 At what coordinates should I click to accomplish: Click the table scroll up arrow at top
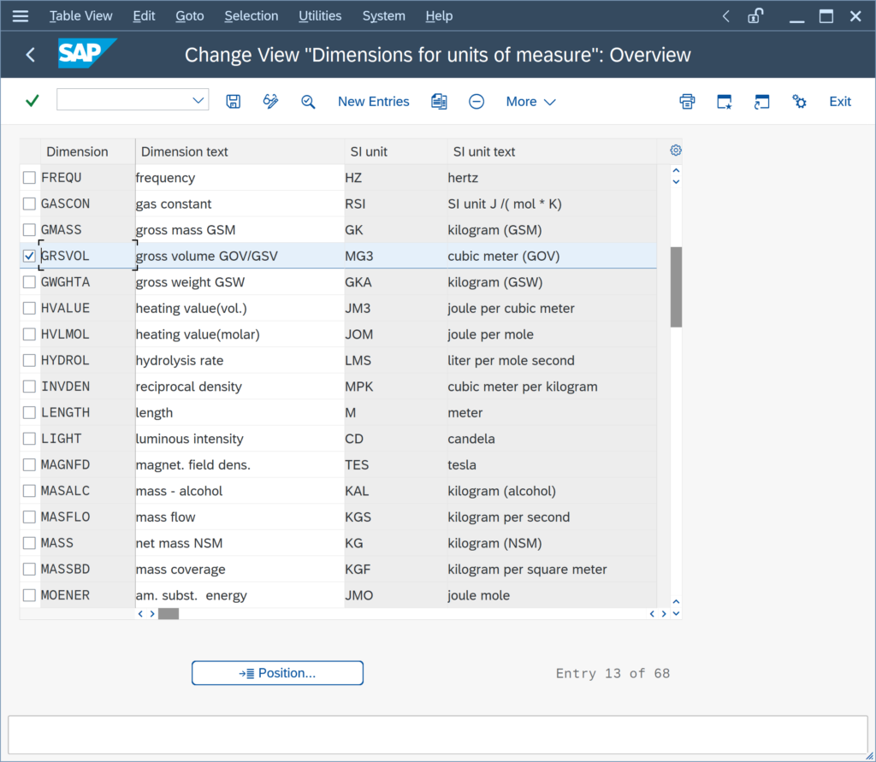tap(676, 170)
